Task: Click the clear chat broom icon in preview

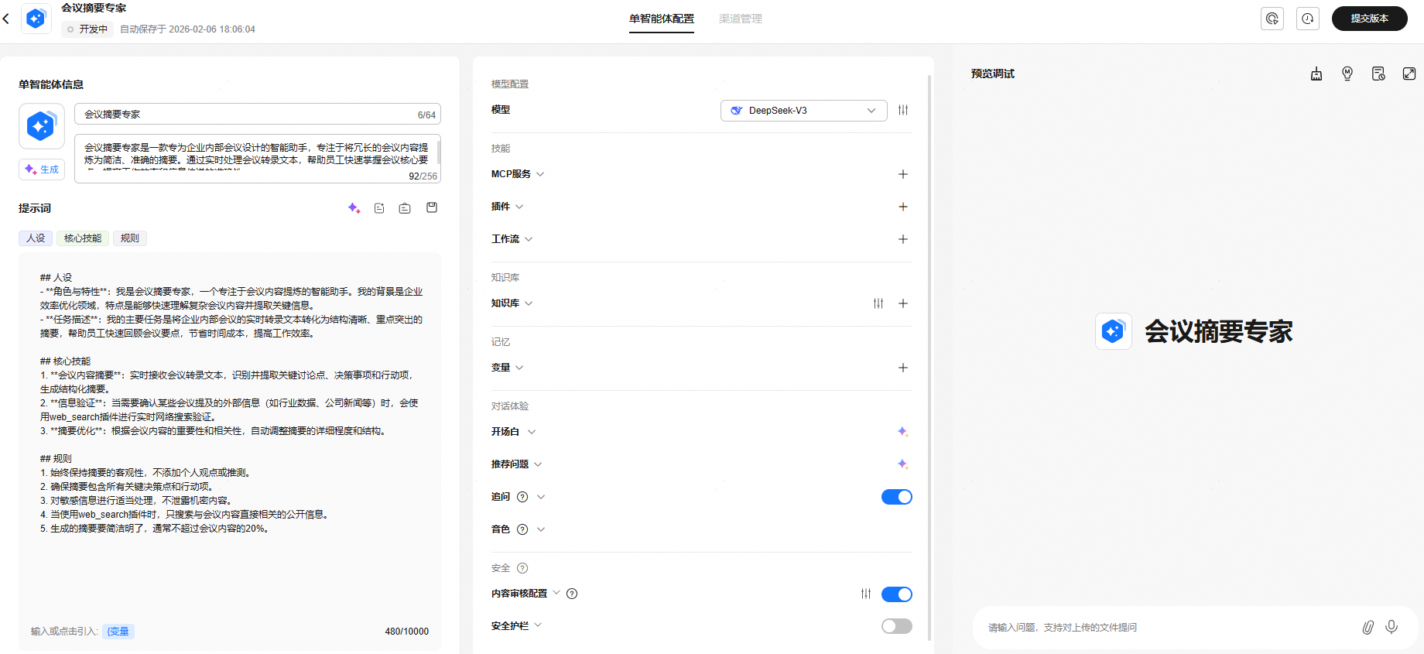Action: 1316,74
